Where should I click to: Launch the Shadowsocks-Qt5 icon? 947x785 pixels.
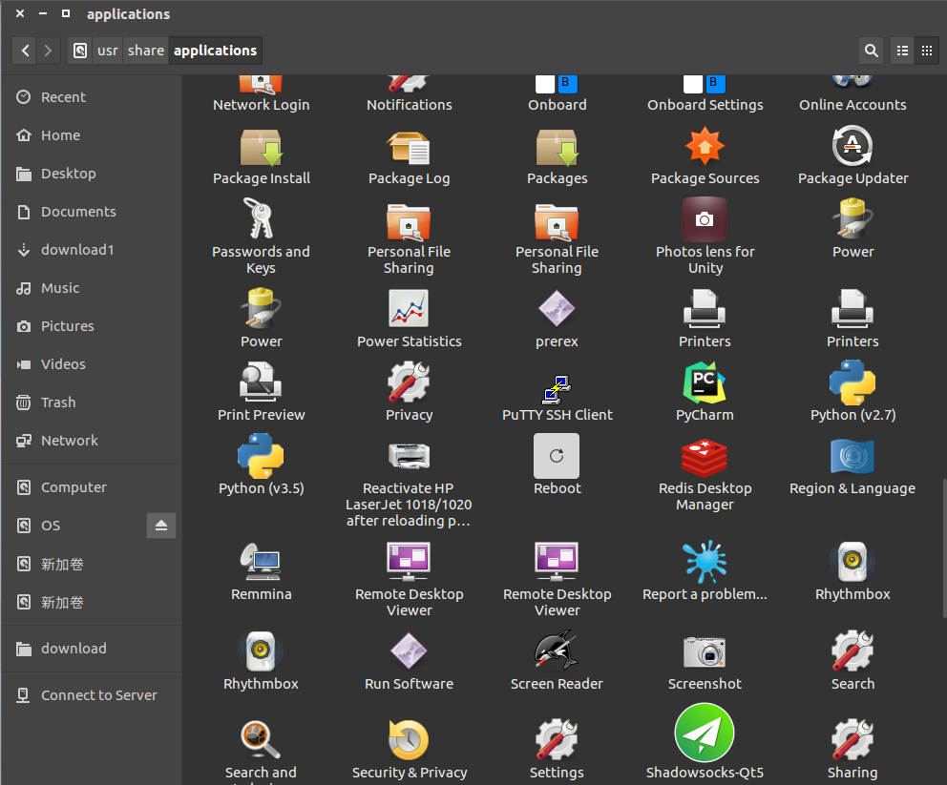705,733
